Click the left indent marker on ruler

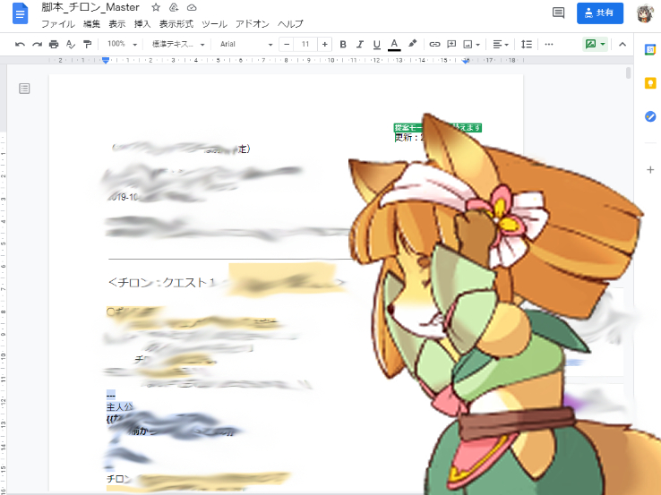coord(106,61)
